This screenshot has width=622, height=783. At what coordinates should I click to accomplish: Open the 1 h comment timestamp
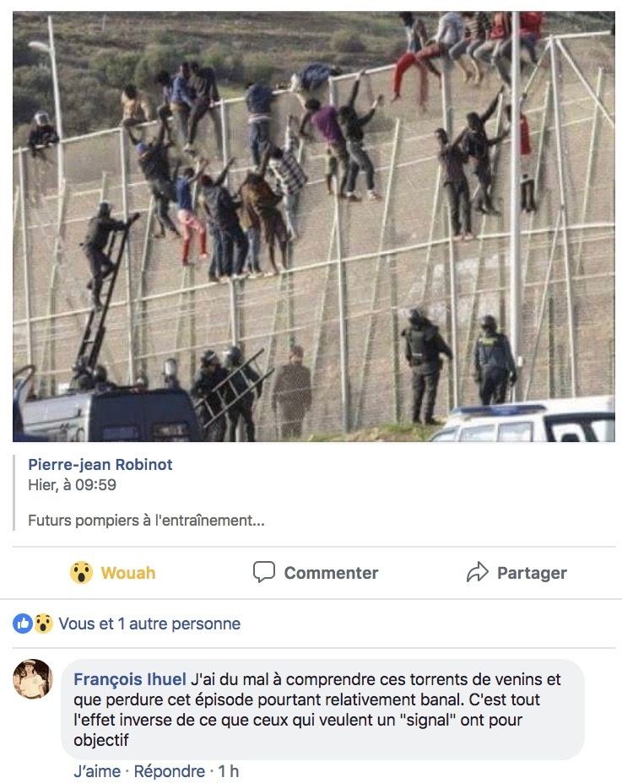point(229,771)
